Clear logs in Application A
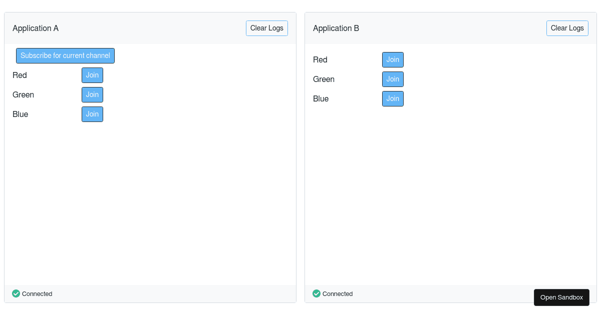The height and width of the screenshot is (315, 601). click(x=267, y=28)
